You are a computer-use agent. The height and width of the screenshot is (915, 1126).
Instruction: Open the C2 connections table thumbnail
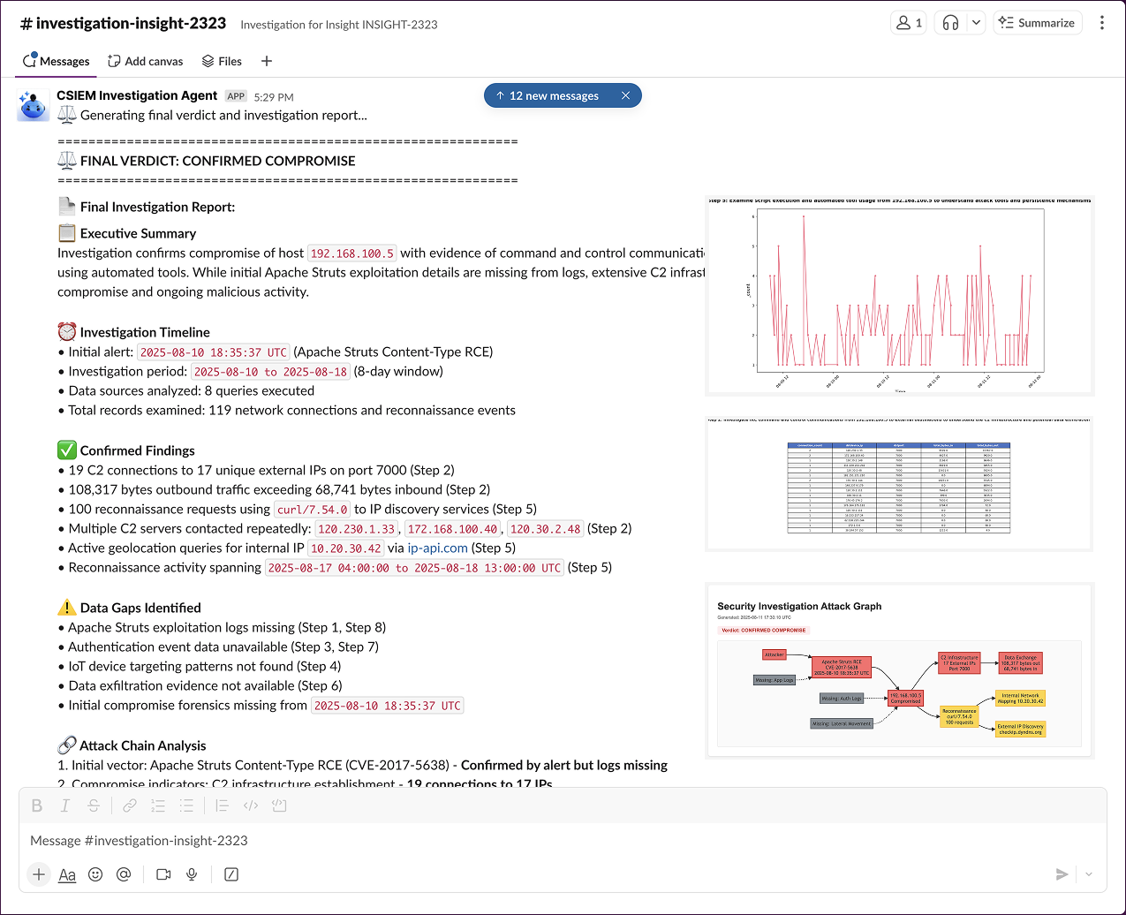coord(899,484)
